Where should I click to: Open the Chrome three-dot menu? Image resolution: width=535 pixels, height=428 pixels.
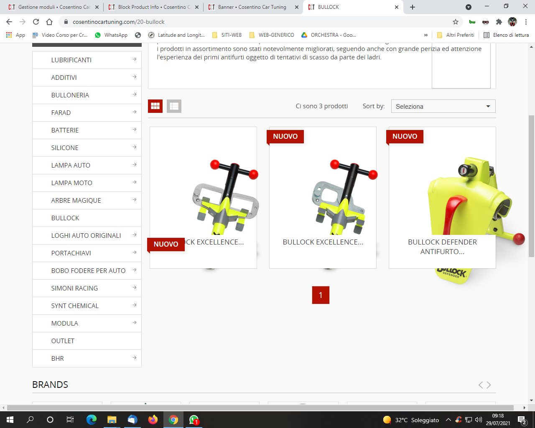point(526,22)
